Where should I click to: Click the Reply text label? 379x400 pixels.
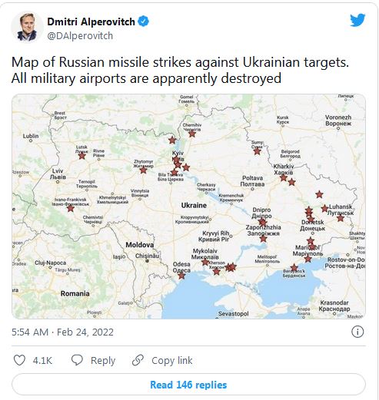pyautogui.click(x=103, y=361)
